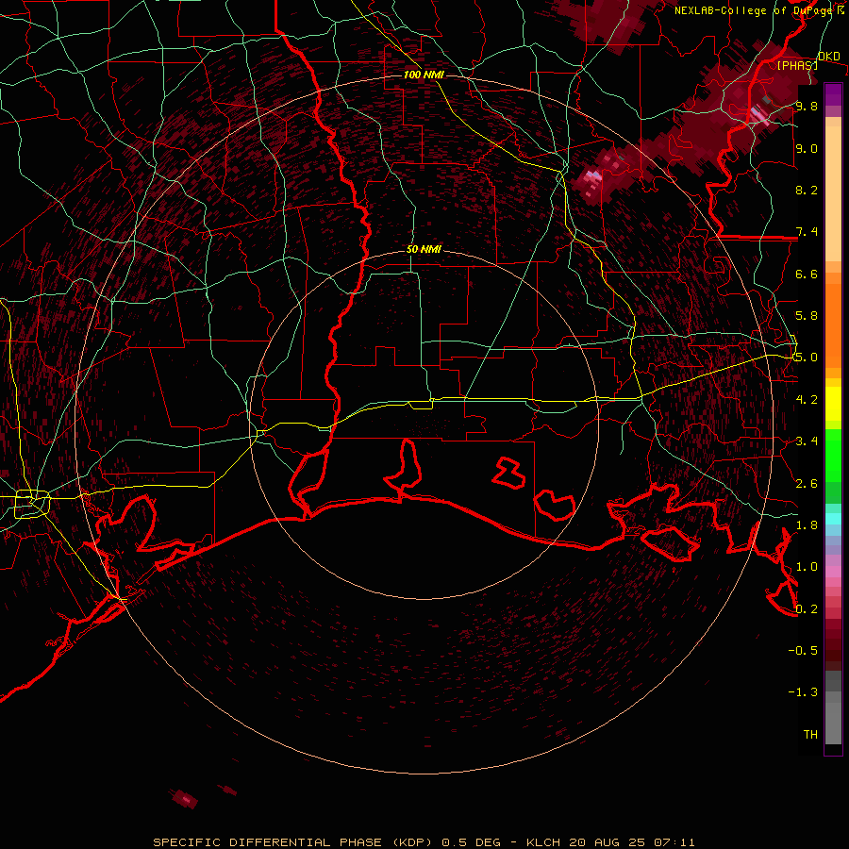Click the pink-core echo just inside the 100 NMI ring
The image size is (849, 849).
[594, 178]
